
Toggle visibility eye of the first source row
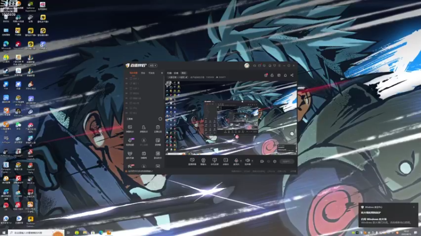pyautogui.click(x=127, y=79)
